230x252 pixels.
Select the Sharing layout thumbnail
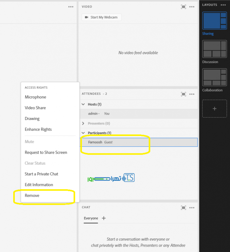click(x=215, y=20)
